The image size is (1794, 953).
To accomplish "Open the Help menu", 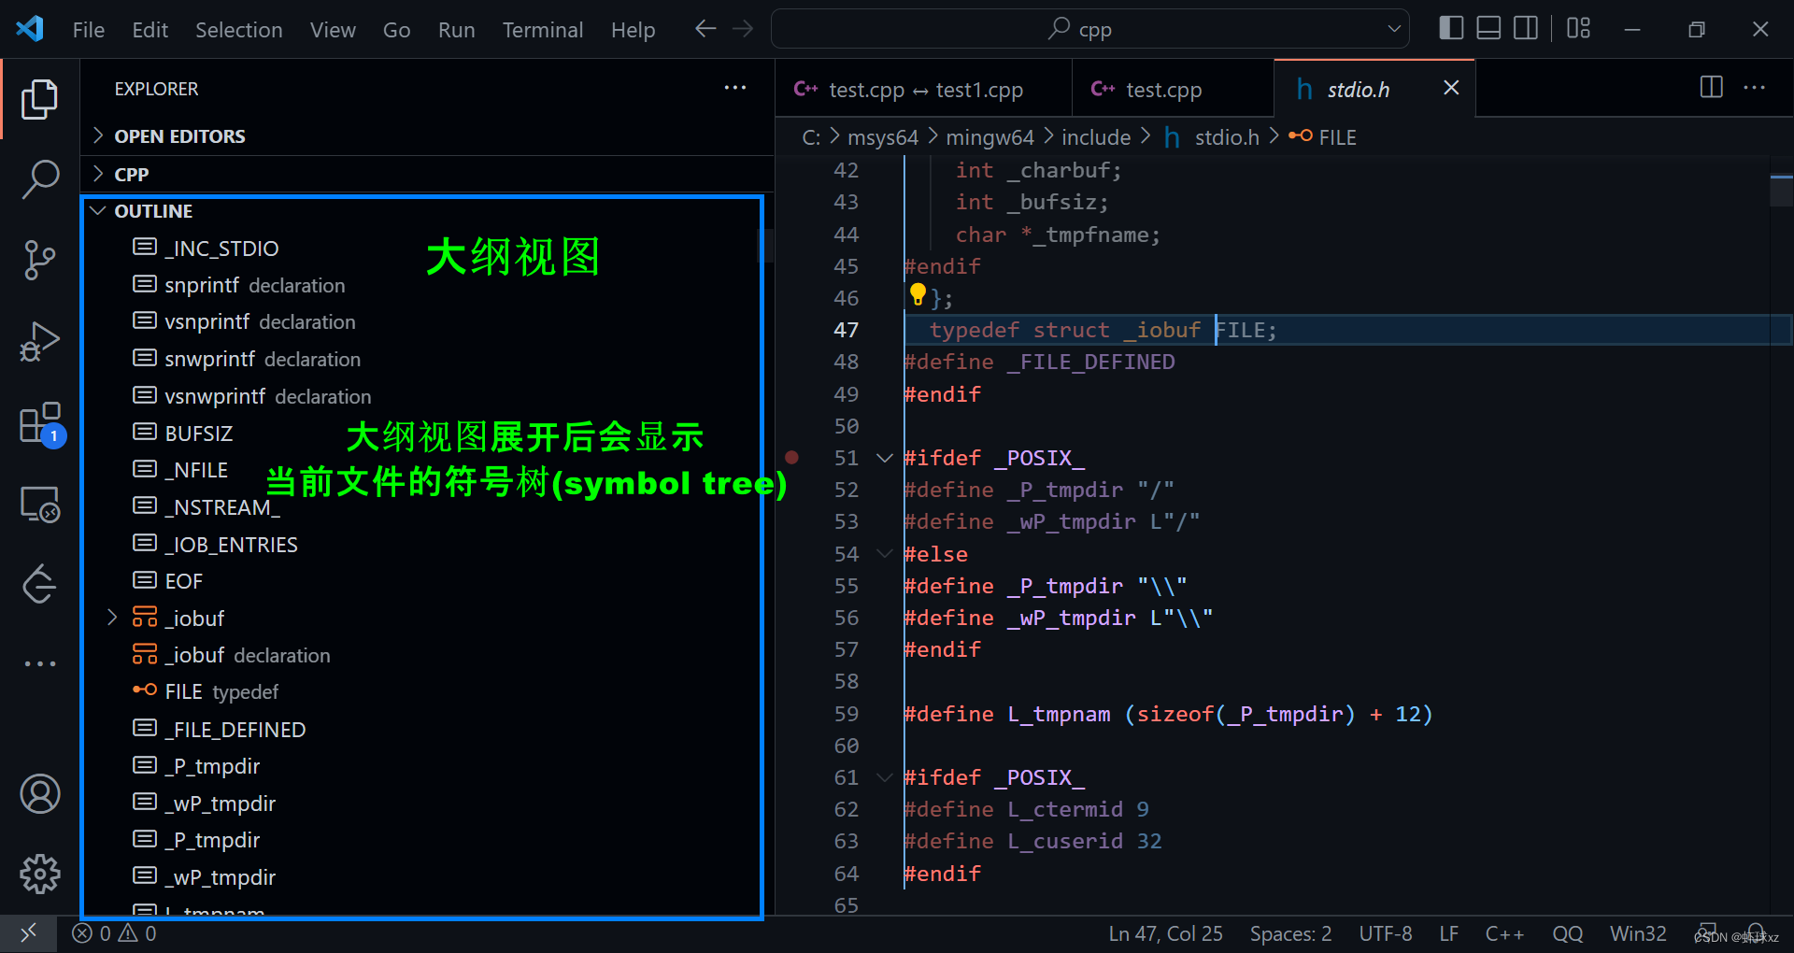I will click(x=634, y=30).
